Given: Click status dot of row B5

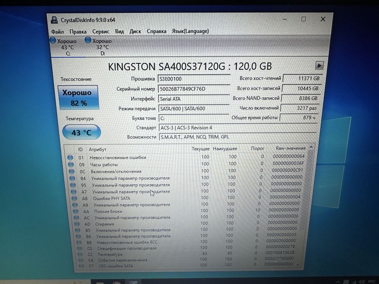Looking at the screenshot, I should 78,230.
